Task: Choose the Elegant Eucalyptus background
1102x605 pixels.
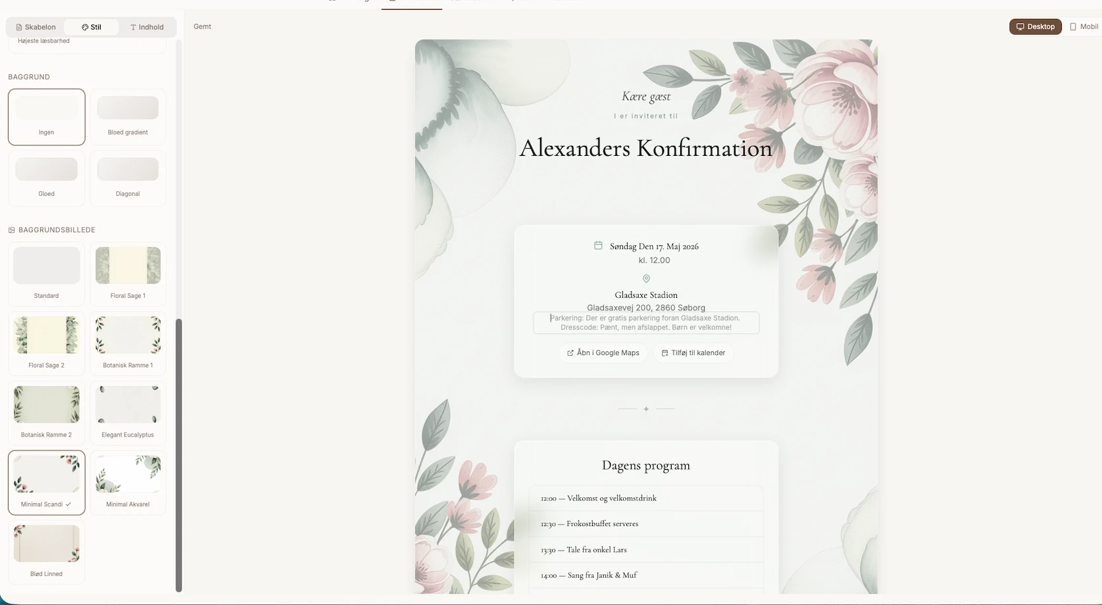Action: [127, 412]
